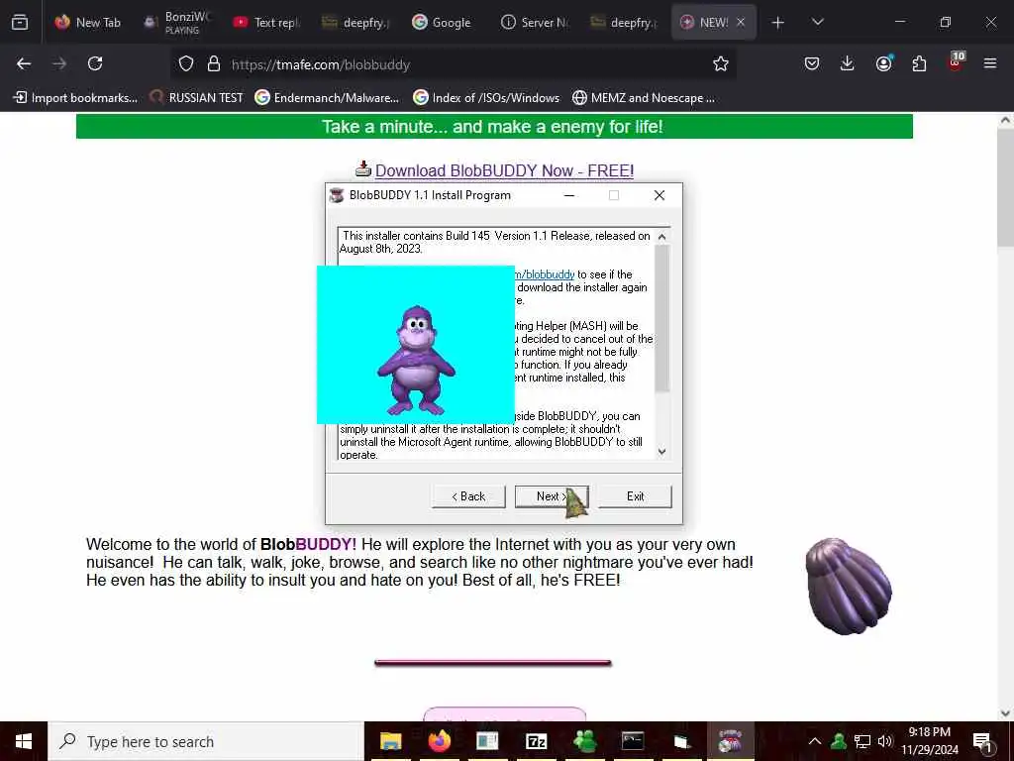Click the tmafe.com/blobbuddy address bar
The image size is (1014, 761).
453,64
